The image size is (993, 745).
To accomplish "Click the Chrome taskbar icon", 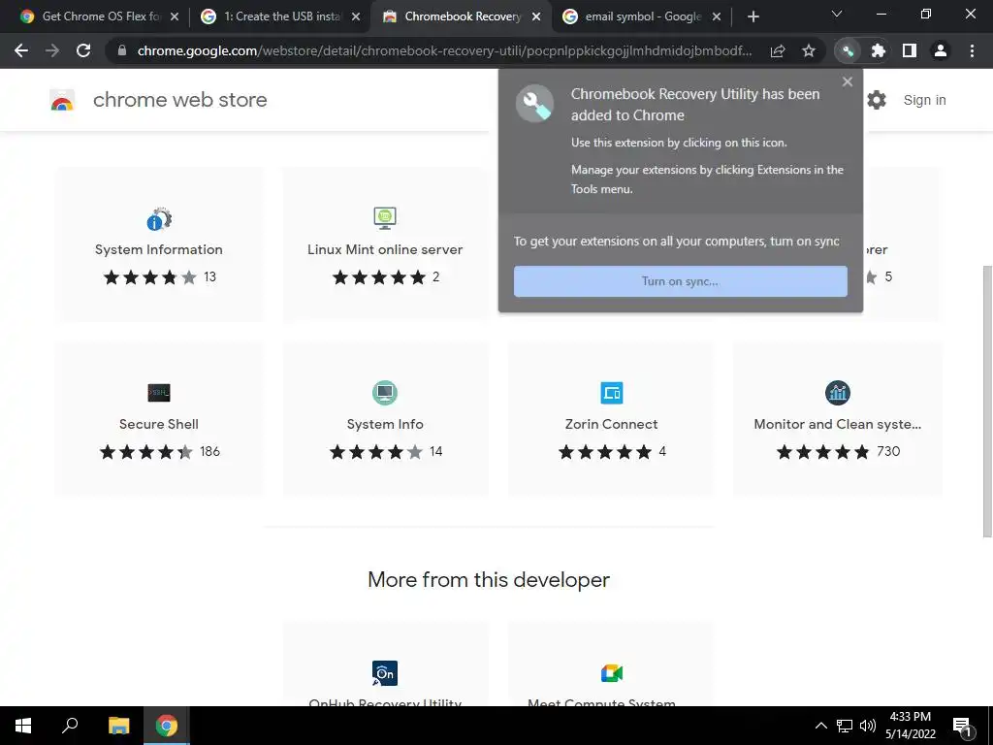I will point(167,726).
